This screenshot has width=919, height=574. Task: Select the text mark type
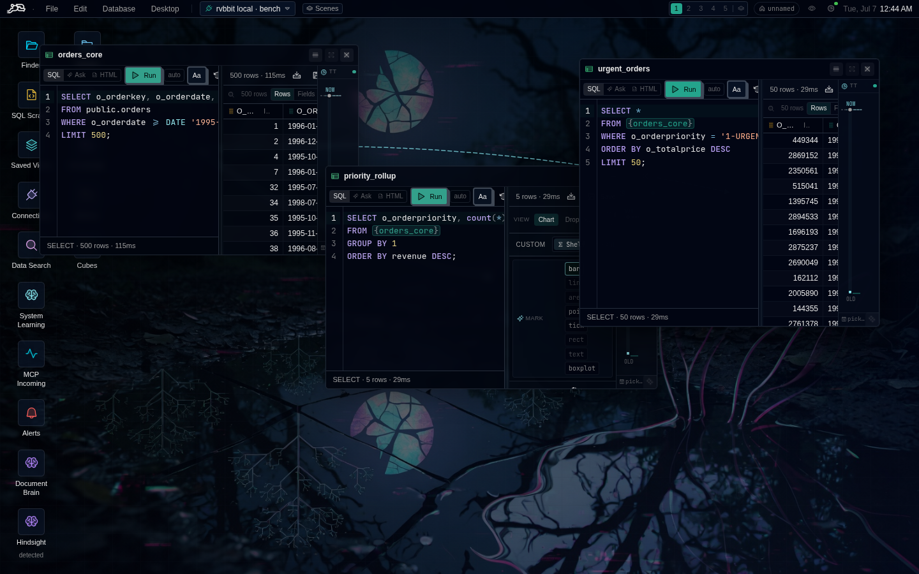coord(576,354)
